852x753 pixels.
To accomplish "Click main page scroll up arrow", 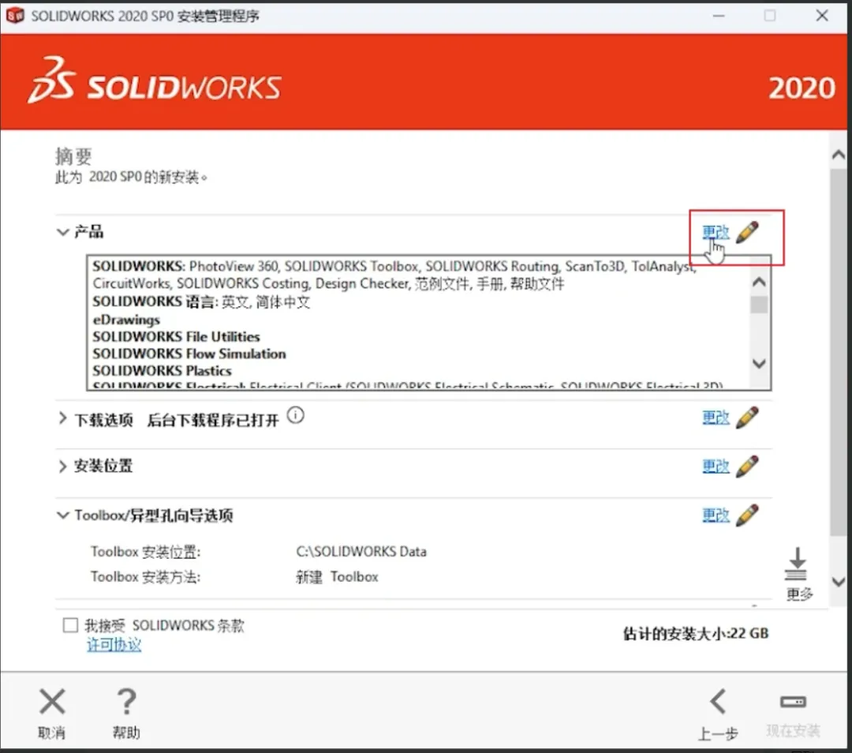I will [x=839, y=155].
